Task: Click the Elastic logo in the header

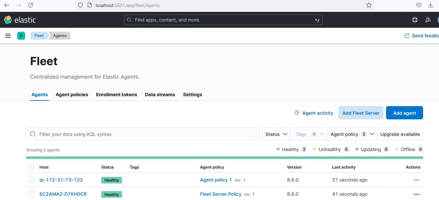Action: coord(20,20)
